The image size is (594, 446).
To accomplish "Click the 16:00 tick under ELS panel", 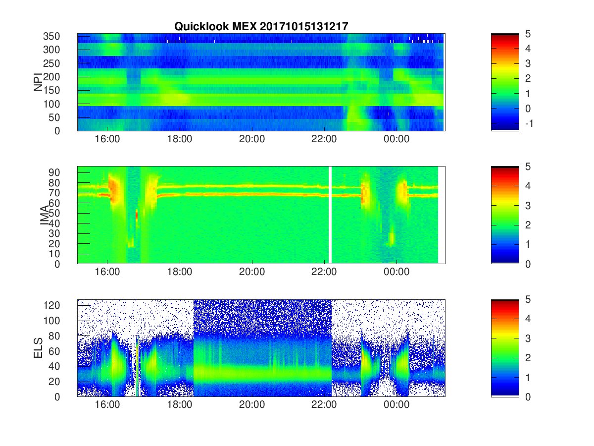I will pyautogui.click(x=107, y=405).
